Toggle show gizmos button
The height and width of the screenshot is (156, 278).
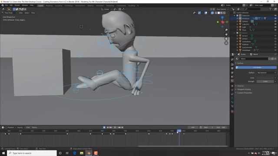pyautogui.click(x=199, y=13)
